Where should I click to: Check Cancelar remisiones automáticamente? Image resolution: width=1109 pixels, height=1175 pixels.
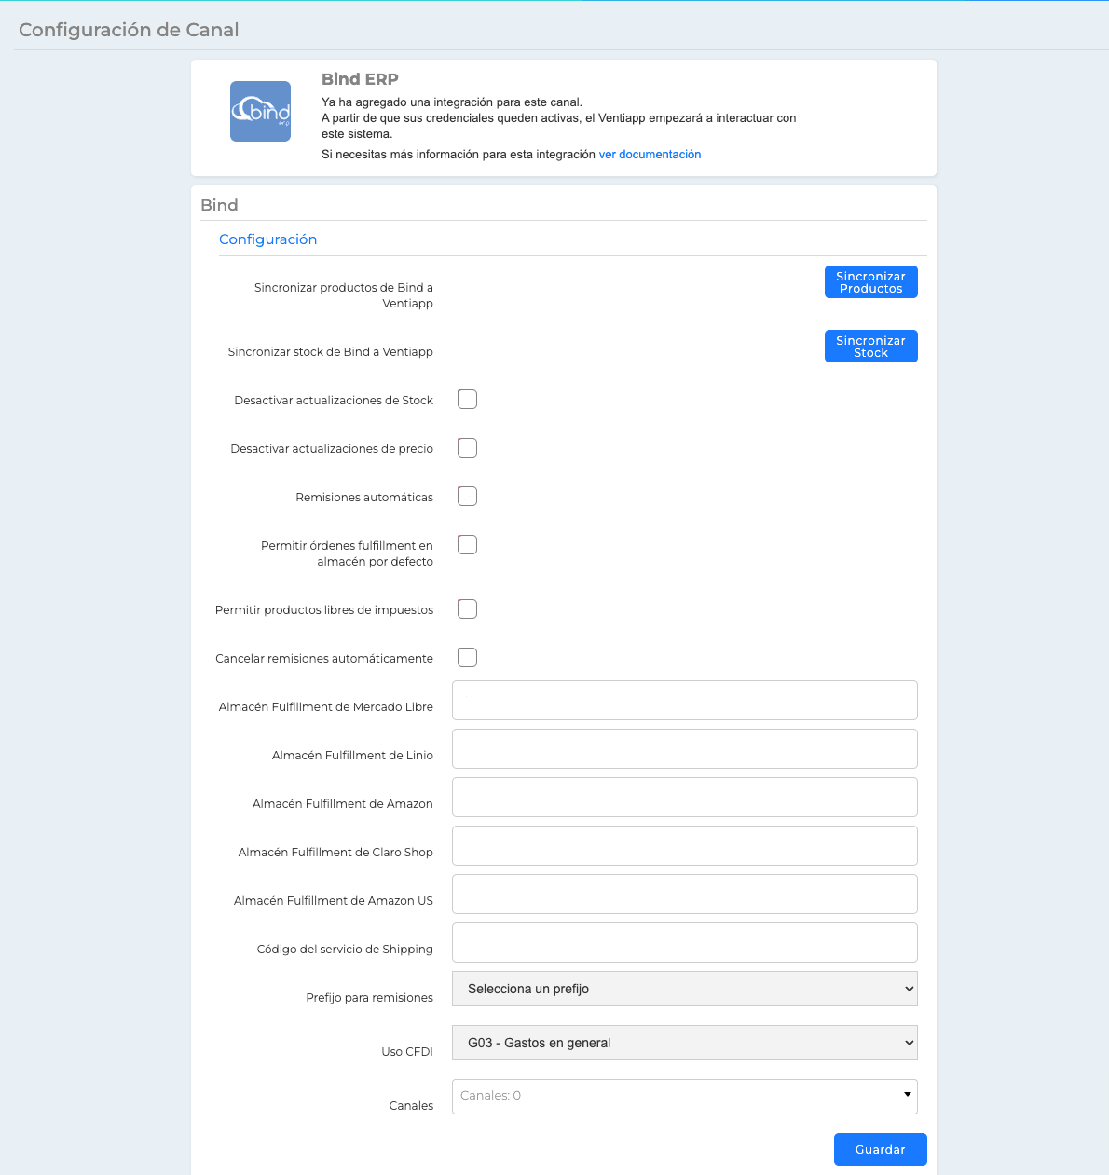click(x=467, y=658)
